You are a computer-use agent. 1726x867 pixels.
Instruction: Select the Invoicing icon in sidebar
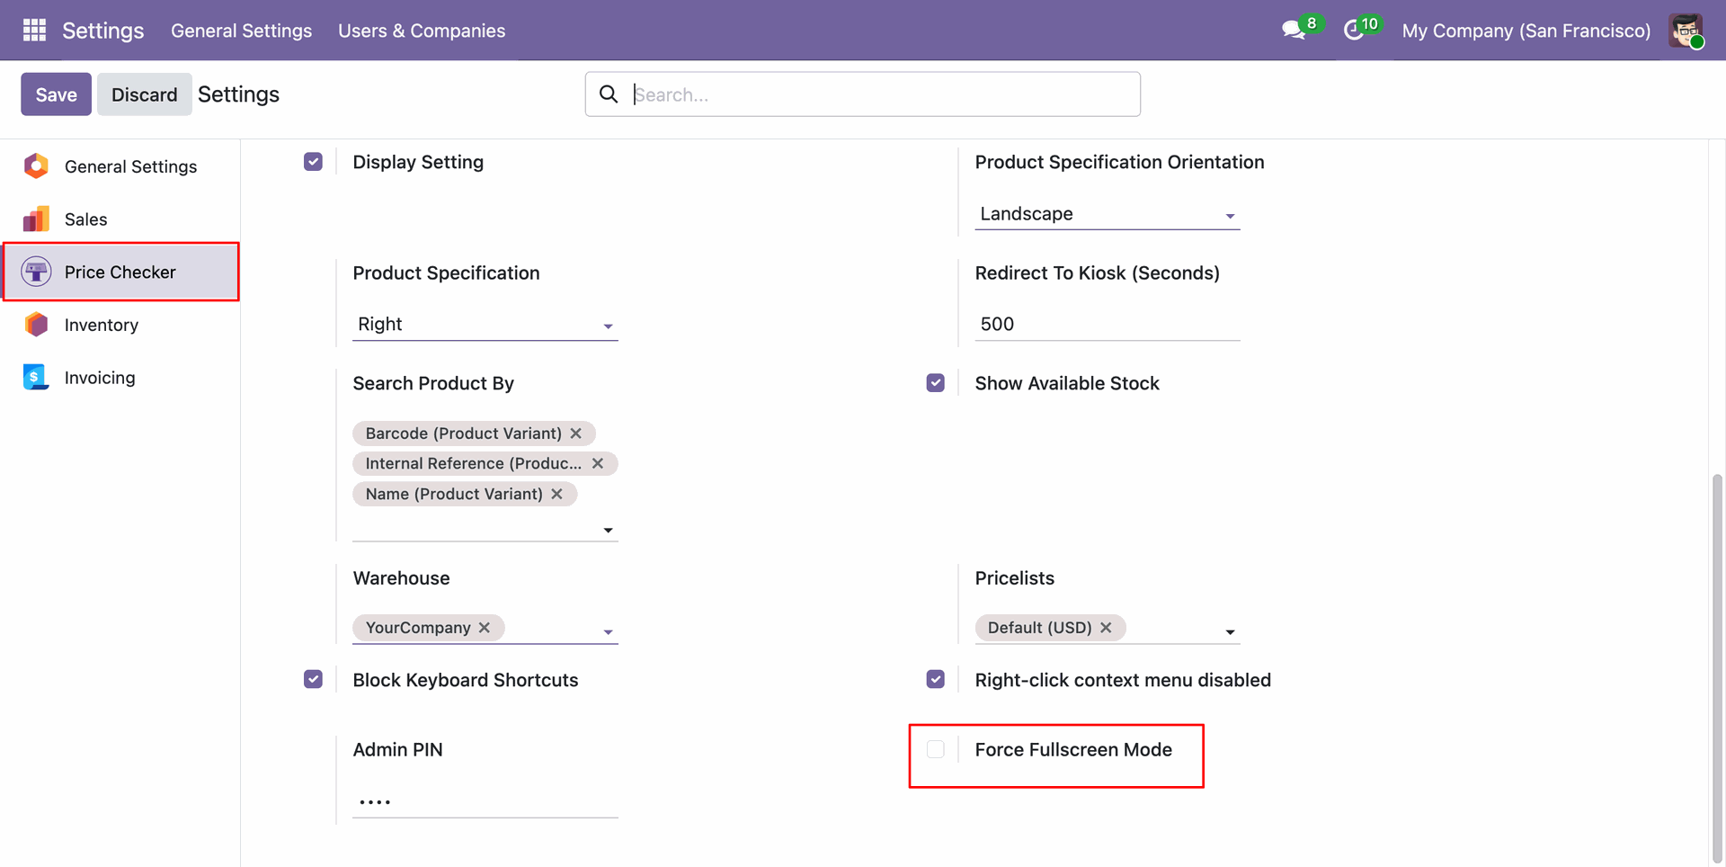click(36, 378)
